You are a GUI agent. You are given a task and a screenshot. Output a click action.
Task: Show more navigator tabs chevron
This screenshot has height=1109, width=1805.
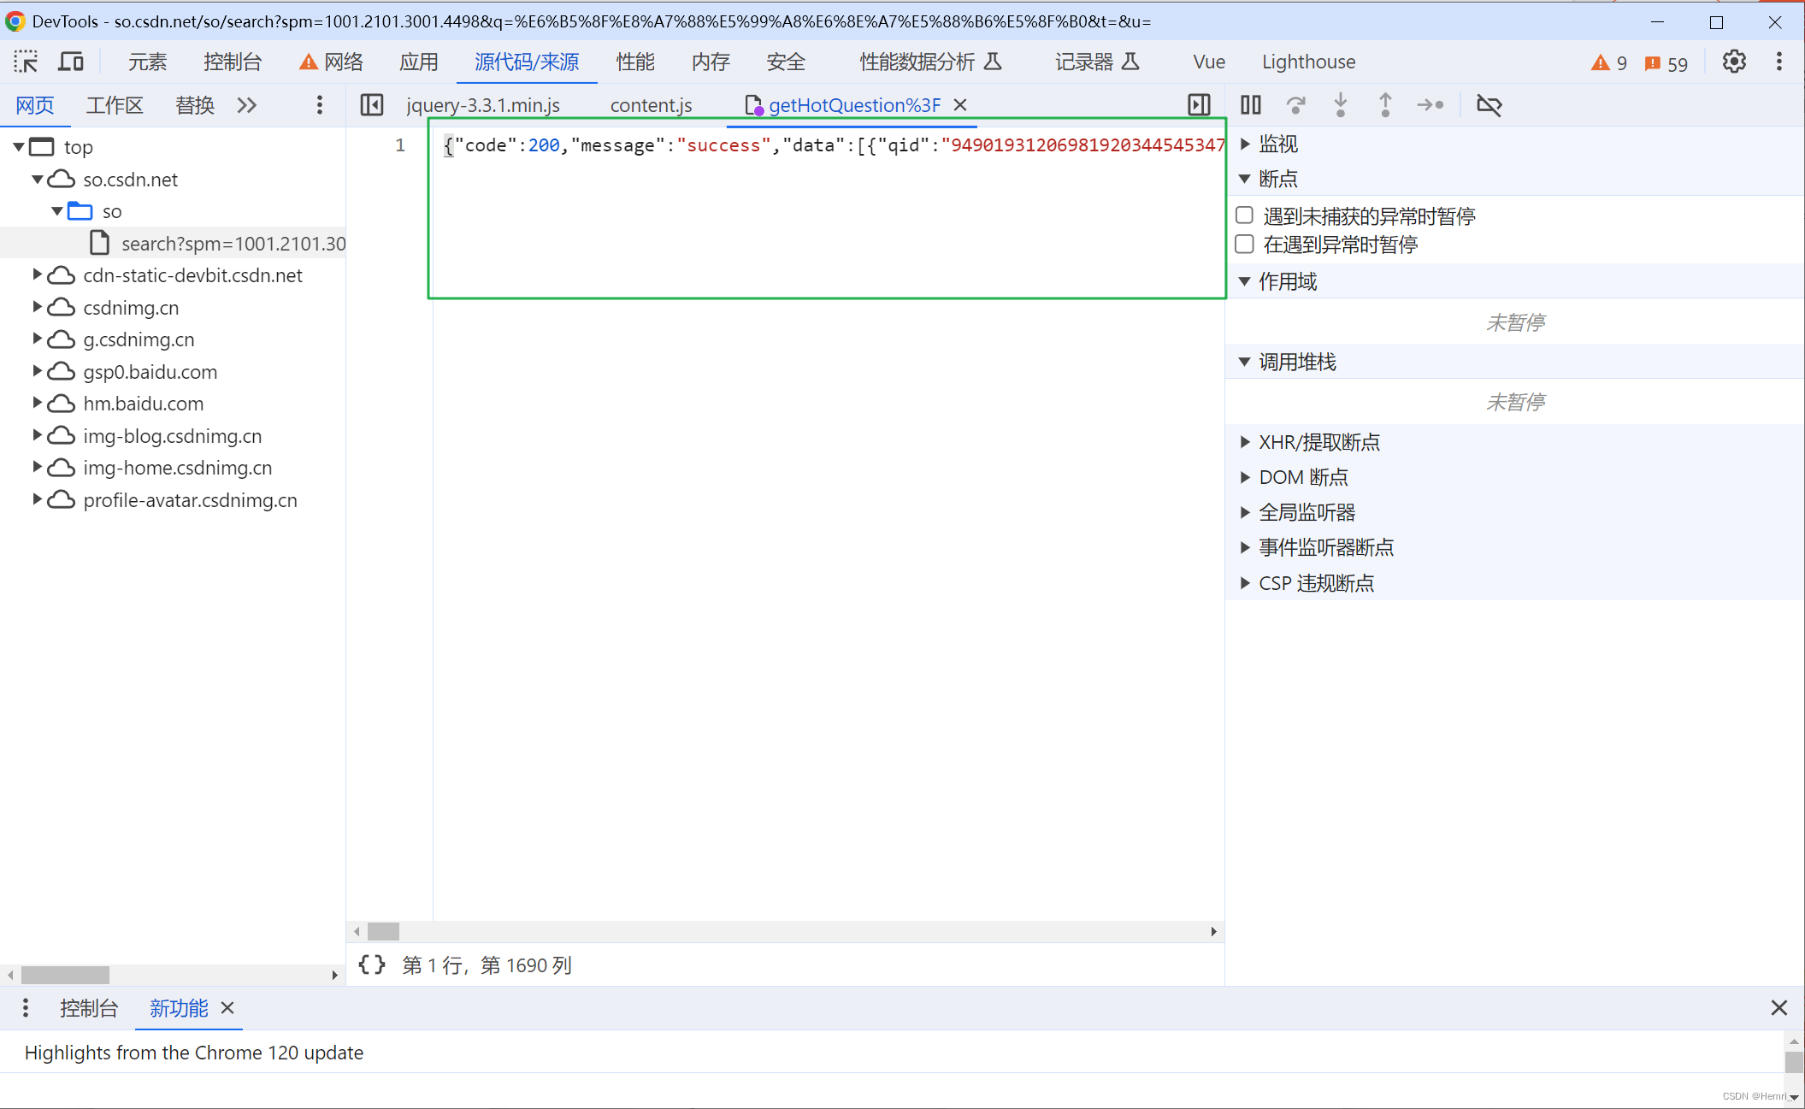247,105
